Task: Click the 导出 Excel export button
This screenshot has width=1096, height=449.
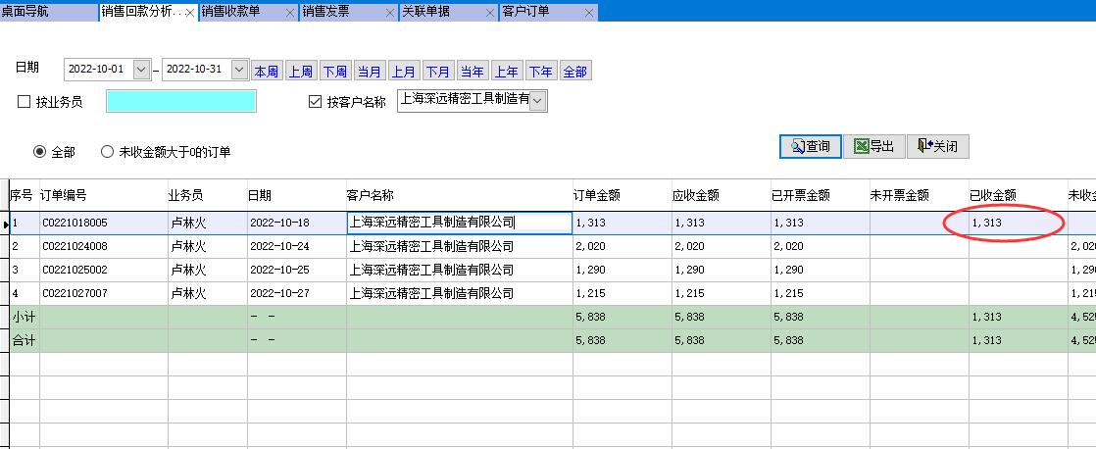Action: tap(873, 146)
